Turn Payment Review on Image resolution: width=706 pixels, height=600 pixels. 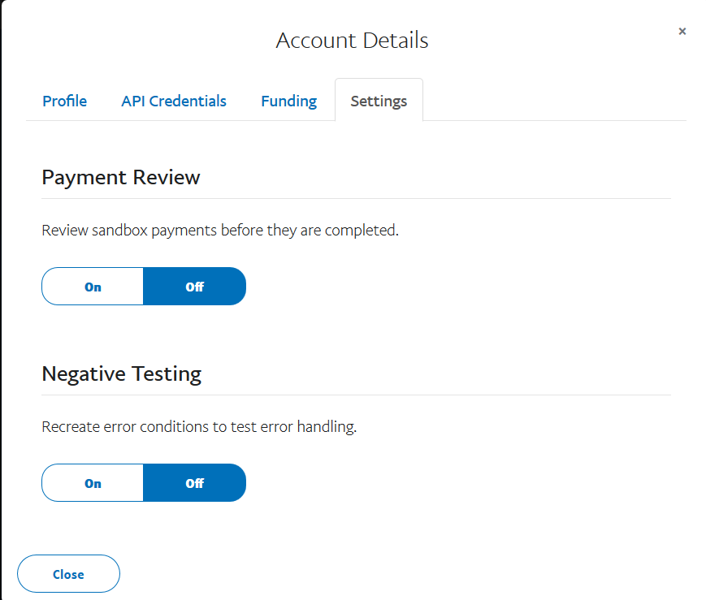coord(93,287)
